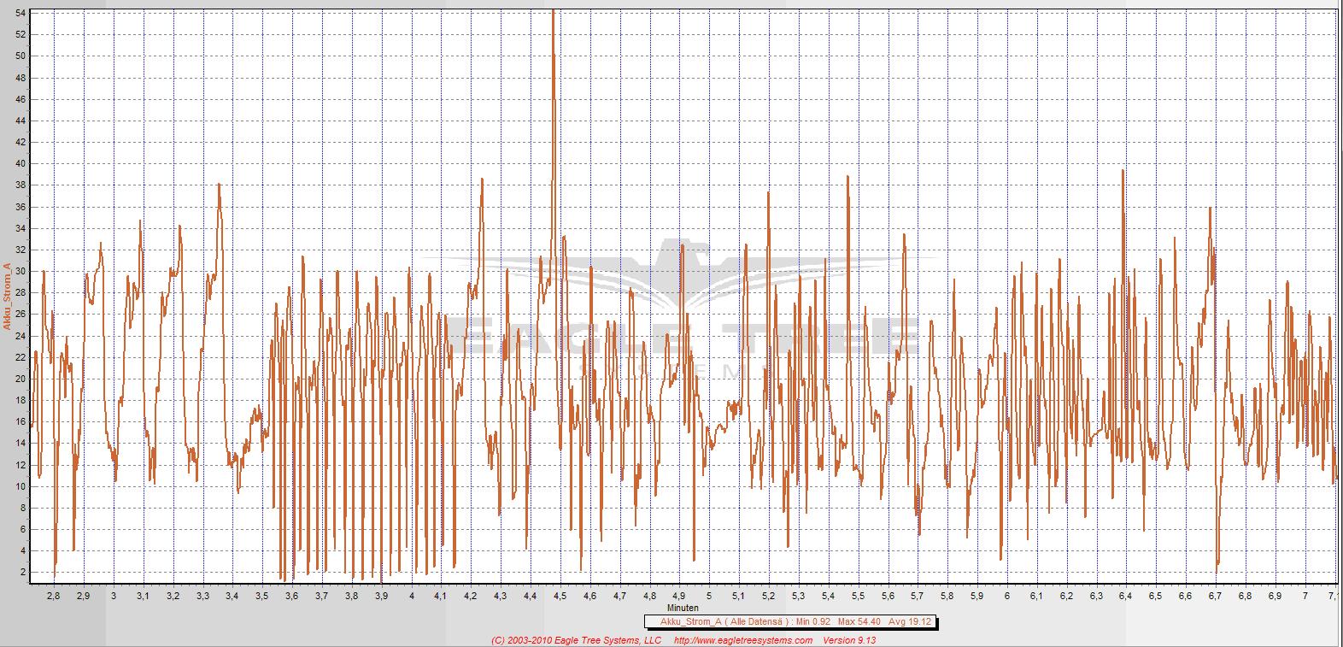Click the '38' label on the current axis
This screenshot has width=1343, height=647.
coord(21,185)
